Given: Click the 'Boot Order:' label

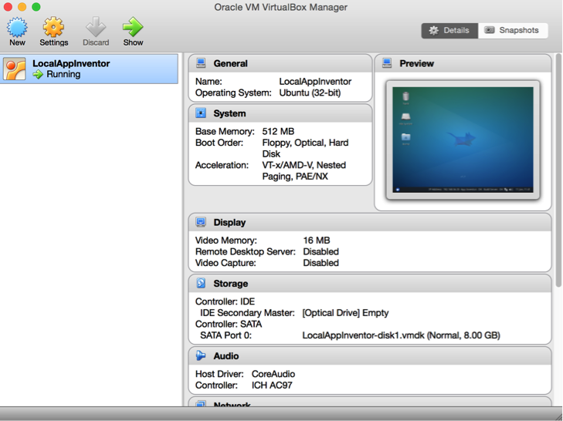Looking at the screenshot, I should click(219, 143).
